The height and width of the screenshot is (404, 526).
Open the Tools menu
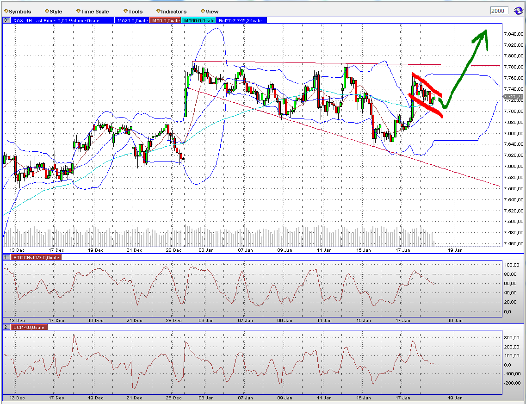click(x=133, y=12)
